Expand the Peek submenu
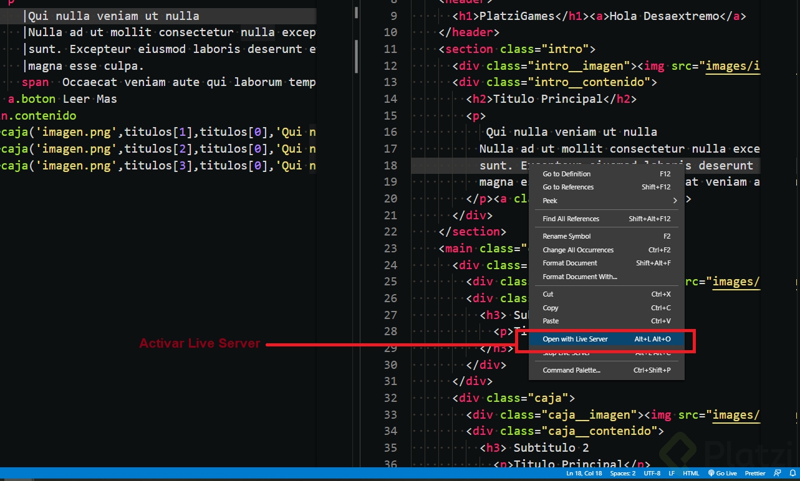Image resolution: width=800 pixels, height=481 pixels. point(607,201)
